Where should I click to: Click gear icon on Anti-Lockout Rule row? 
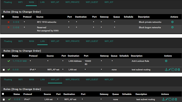(166, 61)
